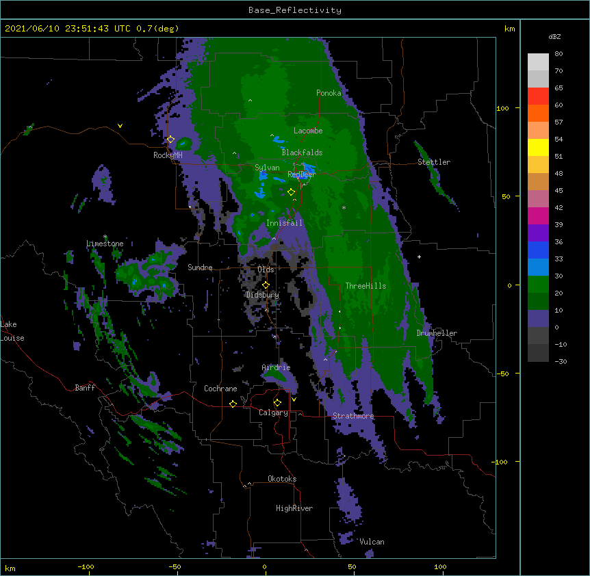Click the 80 value in the dBZ legend
This screenshot has width=590, height=576.
click(559, 54)
